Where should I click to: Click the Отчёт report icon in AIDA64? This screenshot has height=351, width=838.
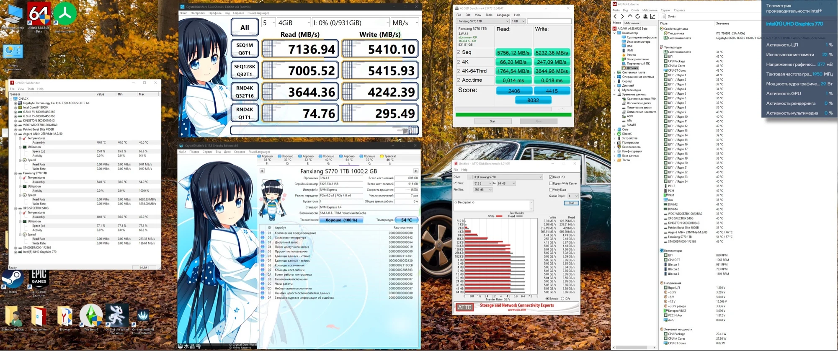tap(664, 16)
